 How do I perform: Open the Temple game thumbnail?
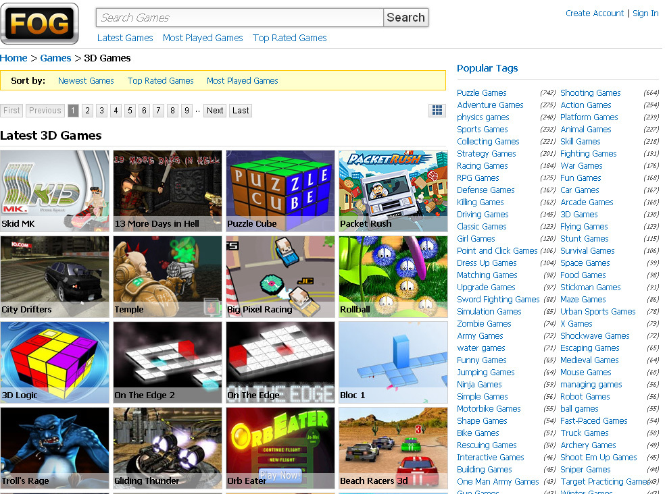[168, 277]
